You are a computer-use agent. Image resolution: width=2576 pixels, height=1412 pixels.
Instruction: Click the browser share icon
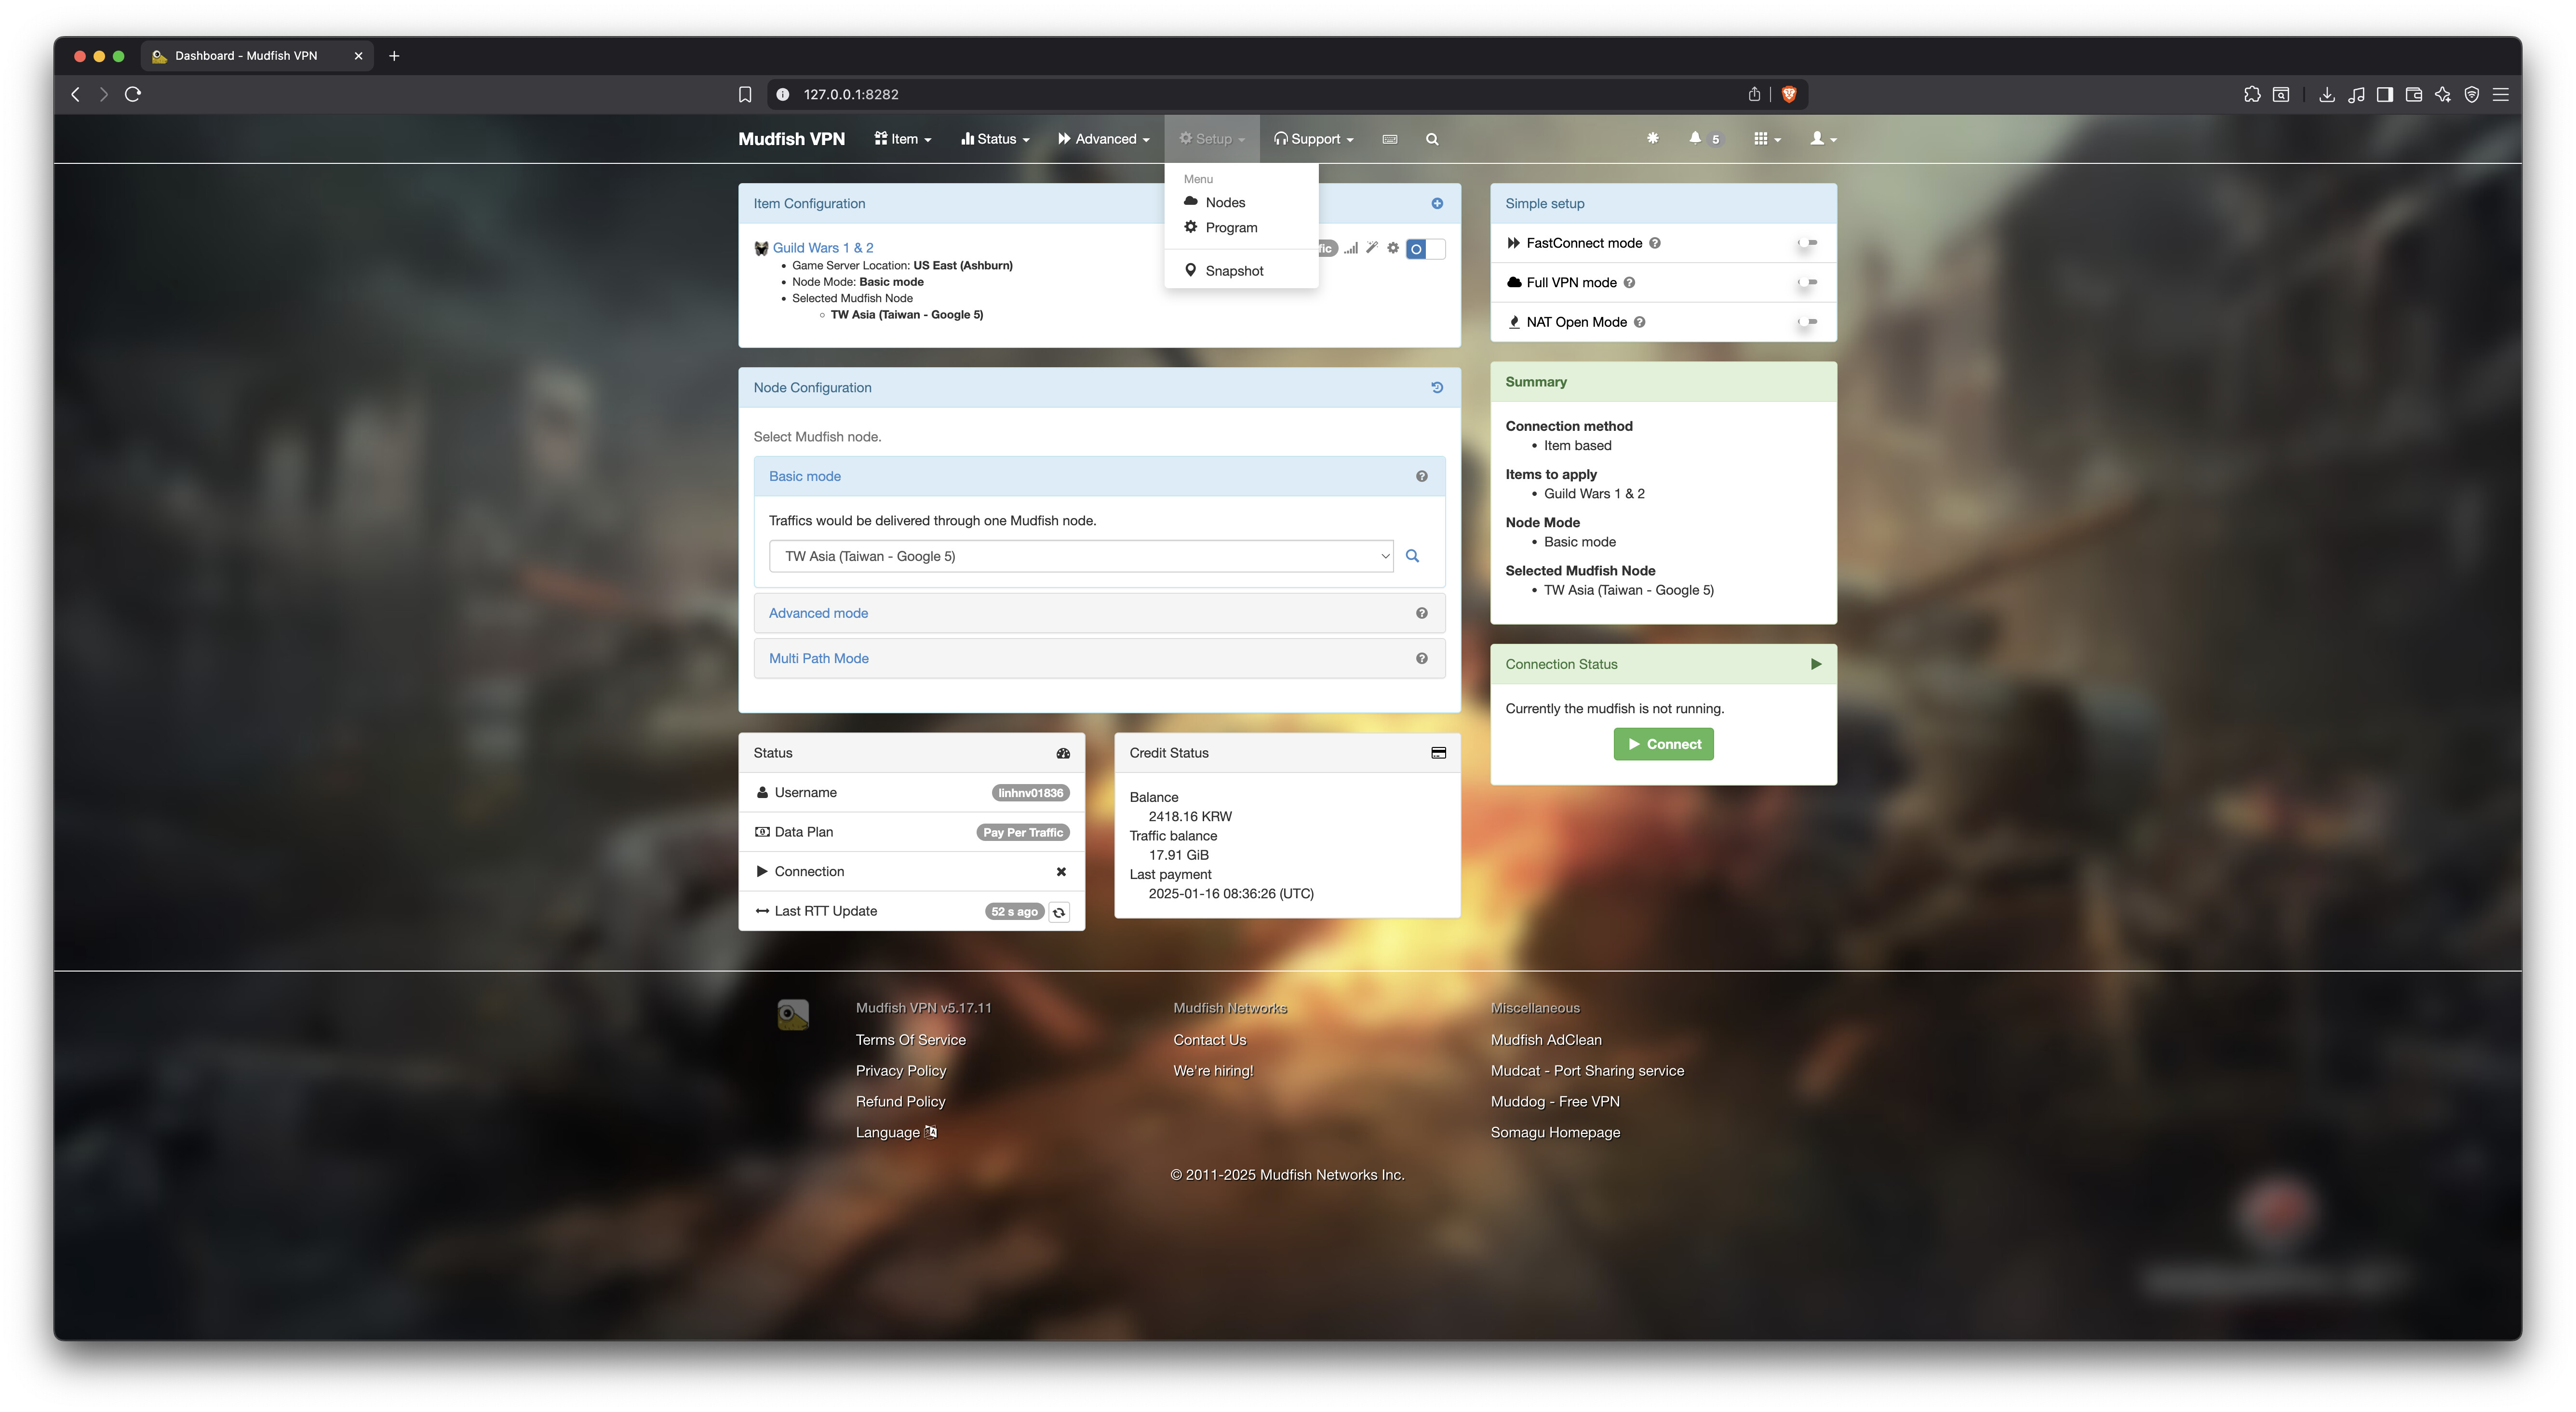click(x=1754, y=94)
